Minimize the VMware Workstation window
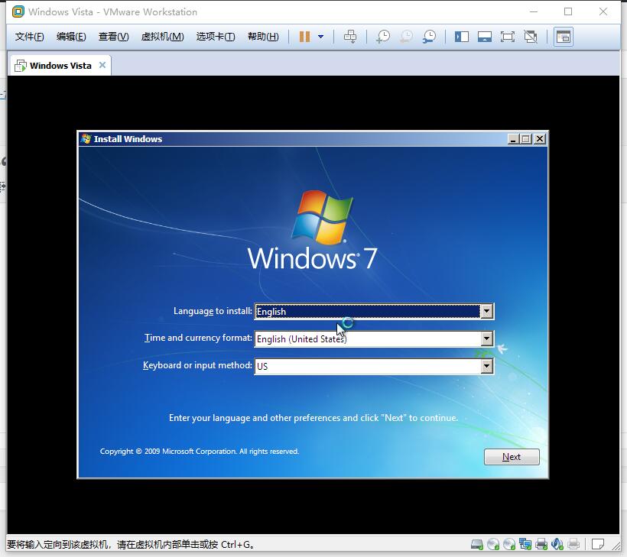627x557 pixels. pos(534,12)
